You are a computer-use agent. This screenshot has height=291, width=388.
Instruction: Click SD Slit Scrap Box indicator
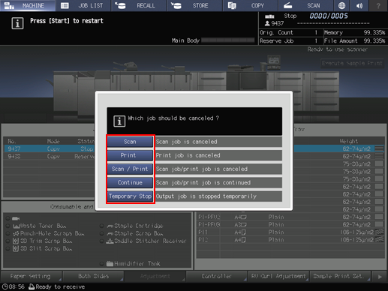click(8, 249)
